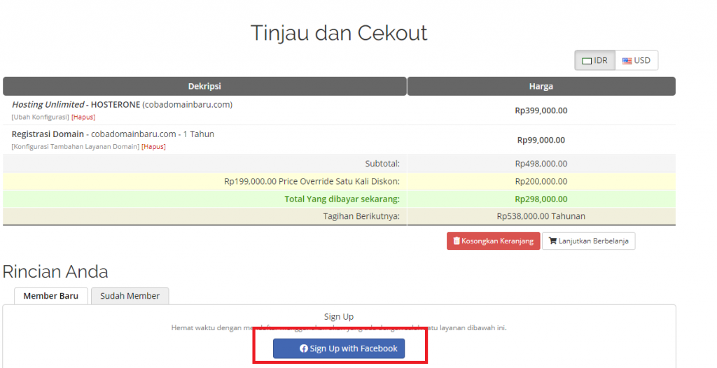Click the Lanjutkan Berbelanja button
The image size is (717, 368).
[588, 241]
